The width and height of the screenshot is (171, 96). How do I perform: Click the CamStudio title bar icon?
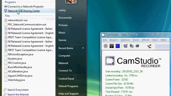point(103,35)
